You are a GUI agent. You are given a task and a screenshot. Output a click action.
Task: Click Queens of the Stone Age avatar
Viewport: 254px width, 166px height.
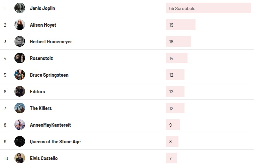[20, 141]
